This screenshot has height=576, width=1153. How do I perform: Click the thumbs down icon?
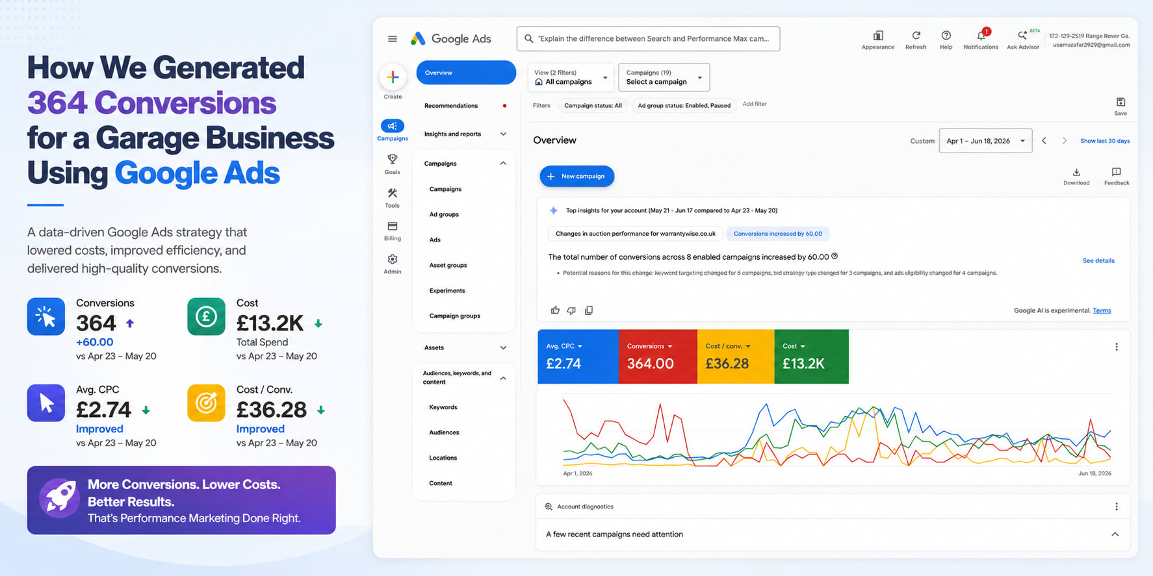[x=571, y=310]
